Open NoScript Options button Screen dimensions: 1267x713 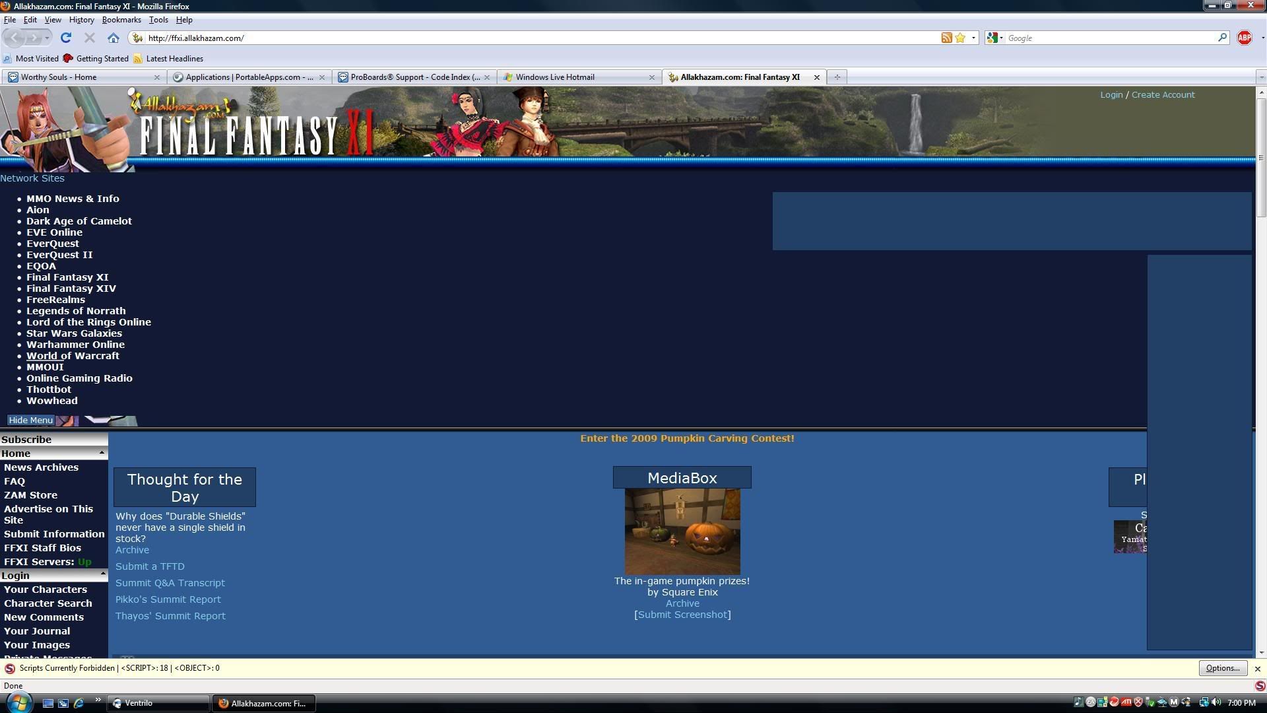click(1222, 668)
